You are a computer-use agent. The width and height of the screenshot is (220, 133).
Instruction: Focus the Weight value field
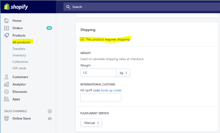coord(98,73)
